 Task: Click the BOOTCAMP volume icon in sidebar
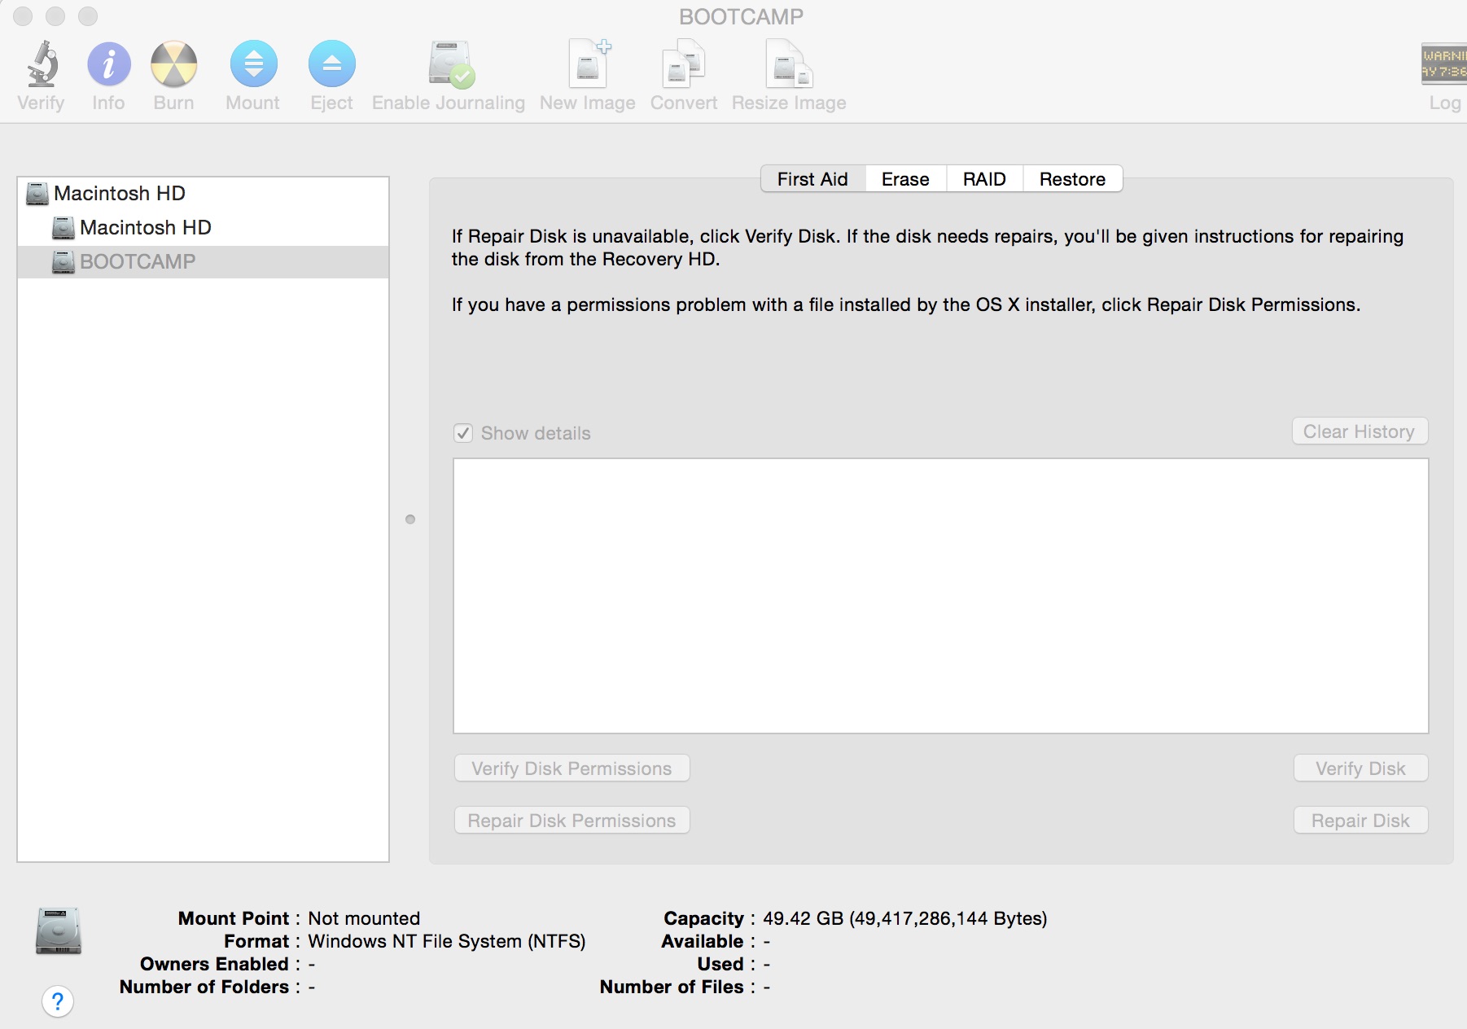click(63, 262)
